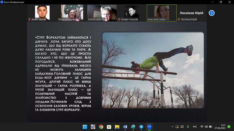Select Анастасія Сокол's highlighted video thumbnail
Image resolution: width=234 pixels, height=131 pixels.
(162, 13)
